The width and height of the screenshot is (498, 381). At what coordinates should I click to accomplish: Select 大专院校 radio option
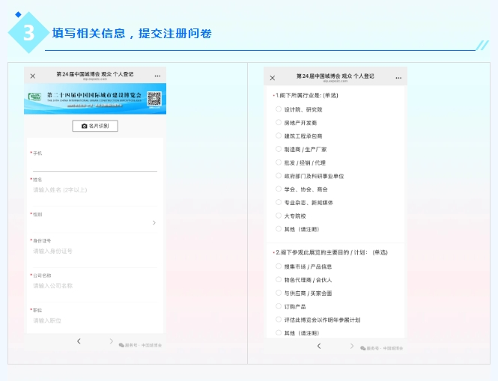point(279,216)
